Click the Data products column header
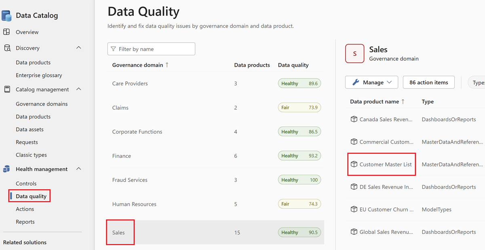This screenshot has height=250, width=485. pyautogui.click(x=252, y=65)
